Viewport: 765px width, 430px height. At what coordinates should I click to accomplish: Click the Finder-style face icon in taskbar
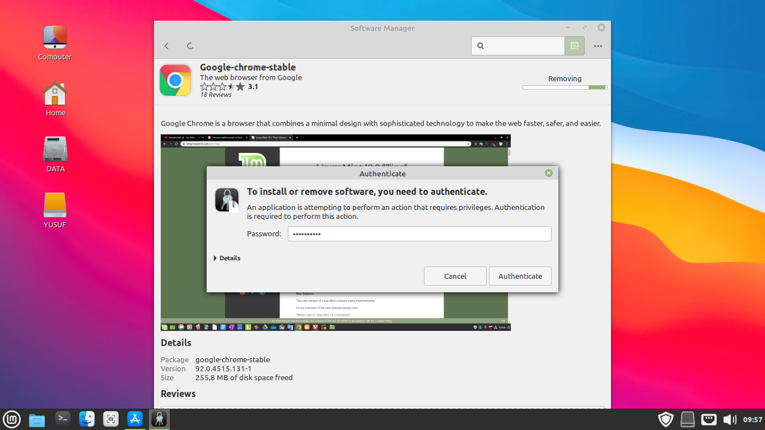pyautogui.click(x=87, y=419)
